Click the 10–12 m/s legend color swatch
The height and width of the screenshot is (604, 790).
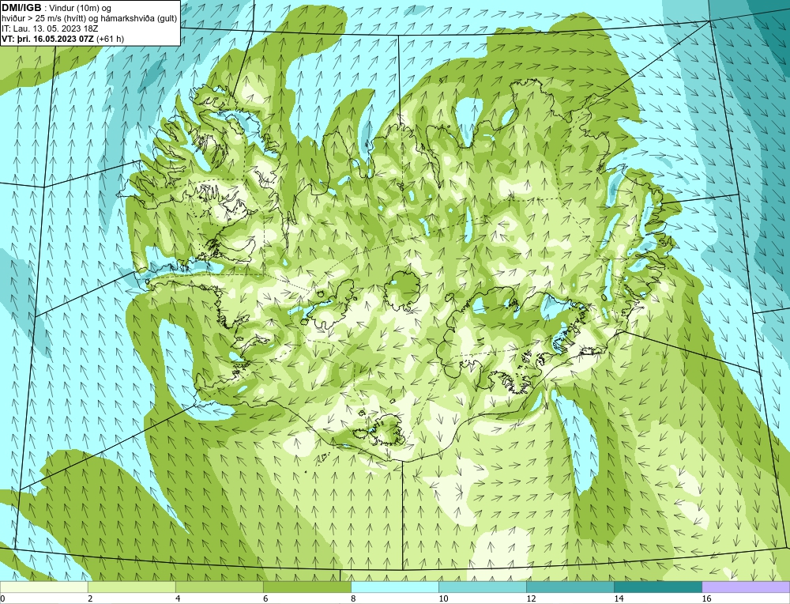click(482, 587)
